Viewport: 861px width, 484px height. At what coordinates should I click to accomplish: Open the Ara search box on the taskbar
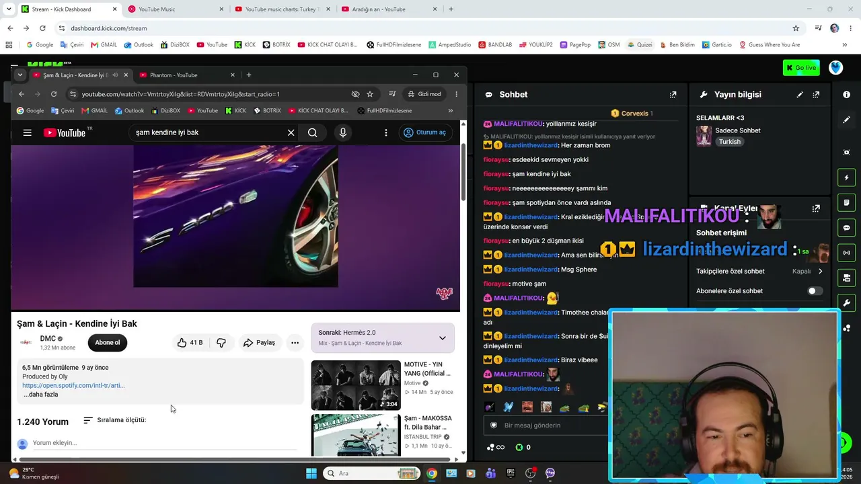[x=373, y=473]
